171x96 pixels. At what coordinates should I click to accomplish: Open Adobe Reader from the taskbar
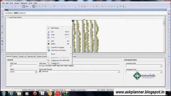point(42,94)
